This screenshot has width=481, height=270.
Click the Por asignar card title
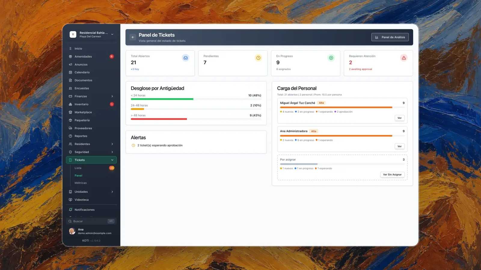pyautogui.click(x=288, y=160)
